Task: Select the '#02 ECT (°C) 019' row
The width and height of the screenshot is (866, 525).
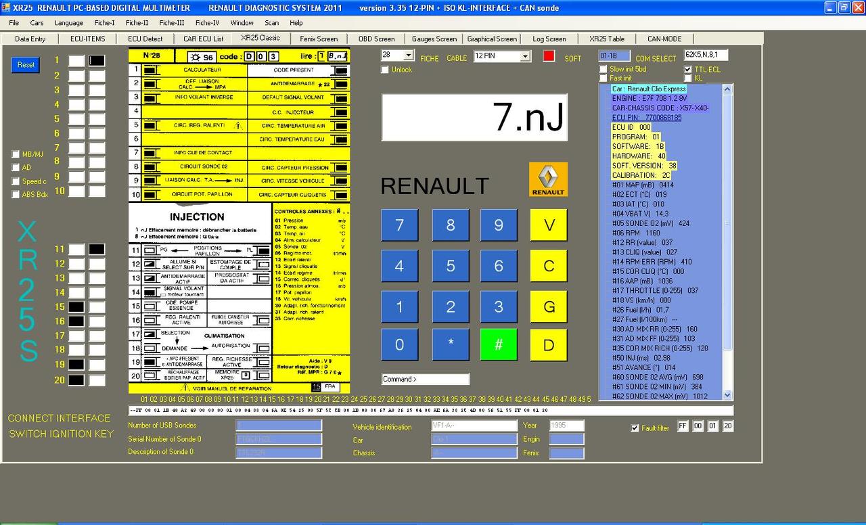Action: pos(639,194)
